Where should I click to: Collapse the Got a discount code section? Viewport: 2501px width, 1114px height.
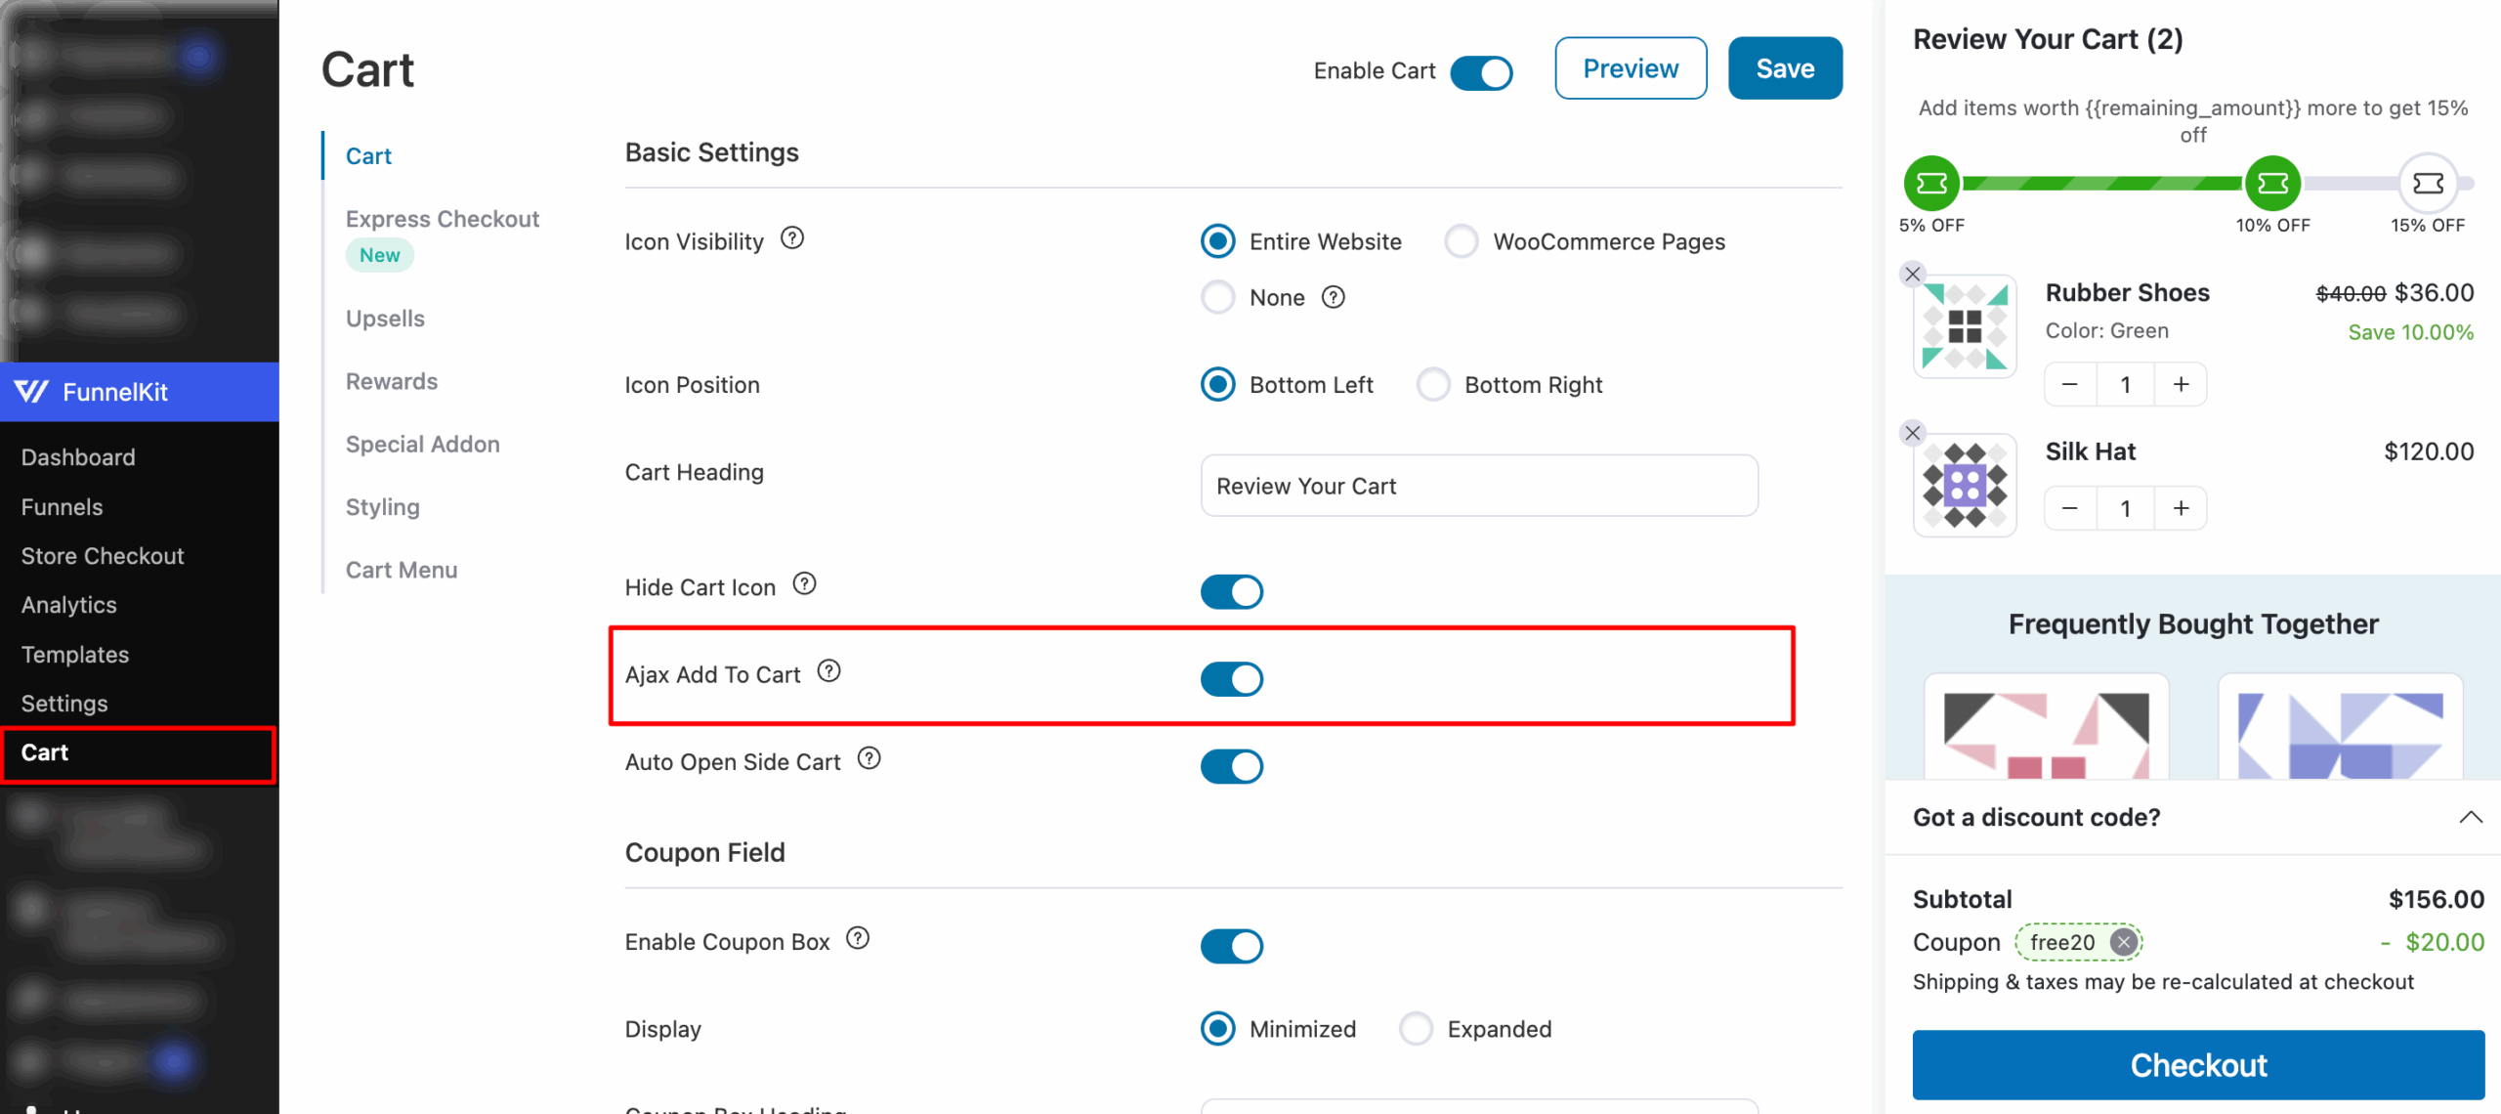pyautogui.click(x=2470, y=817)
